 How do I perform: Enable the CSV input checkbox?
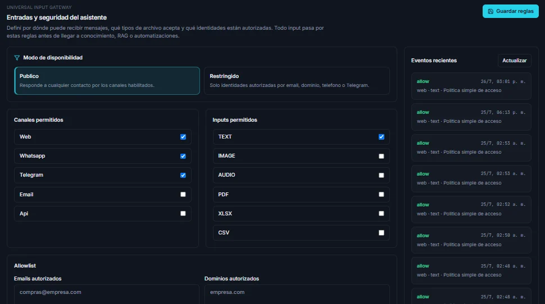[x=381, y=233]
